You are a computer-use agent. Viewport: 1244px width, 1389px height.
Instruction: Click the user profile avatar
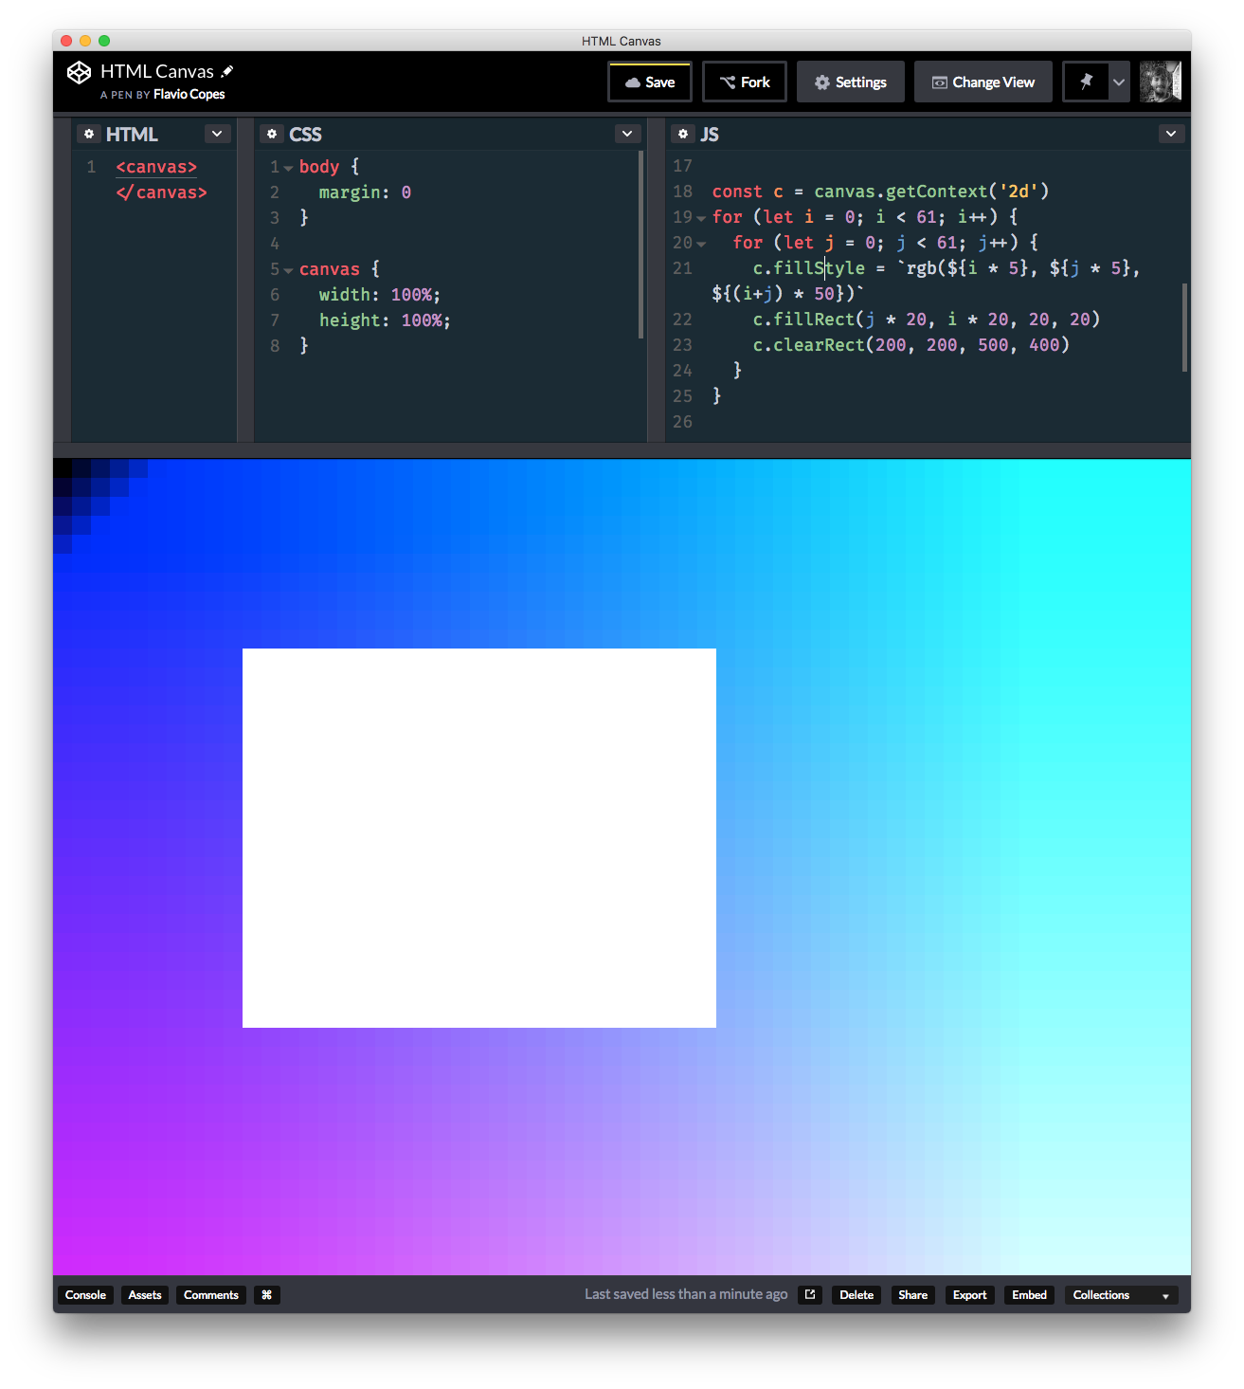click(1160, 82)
